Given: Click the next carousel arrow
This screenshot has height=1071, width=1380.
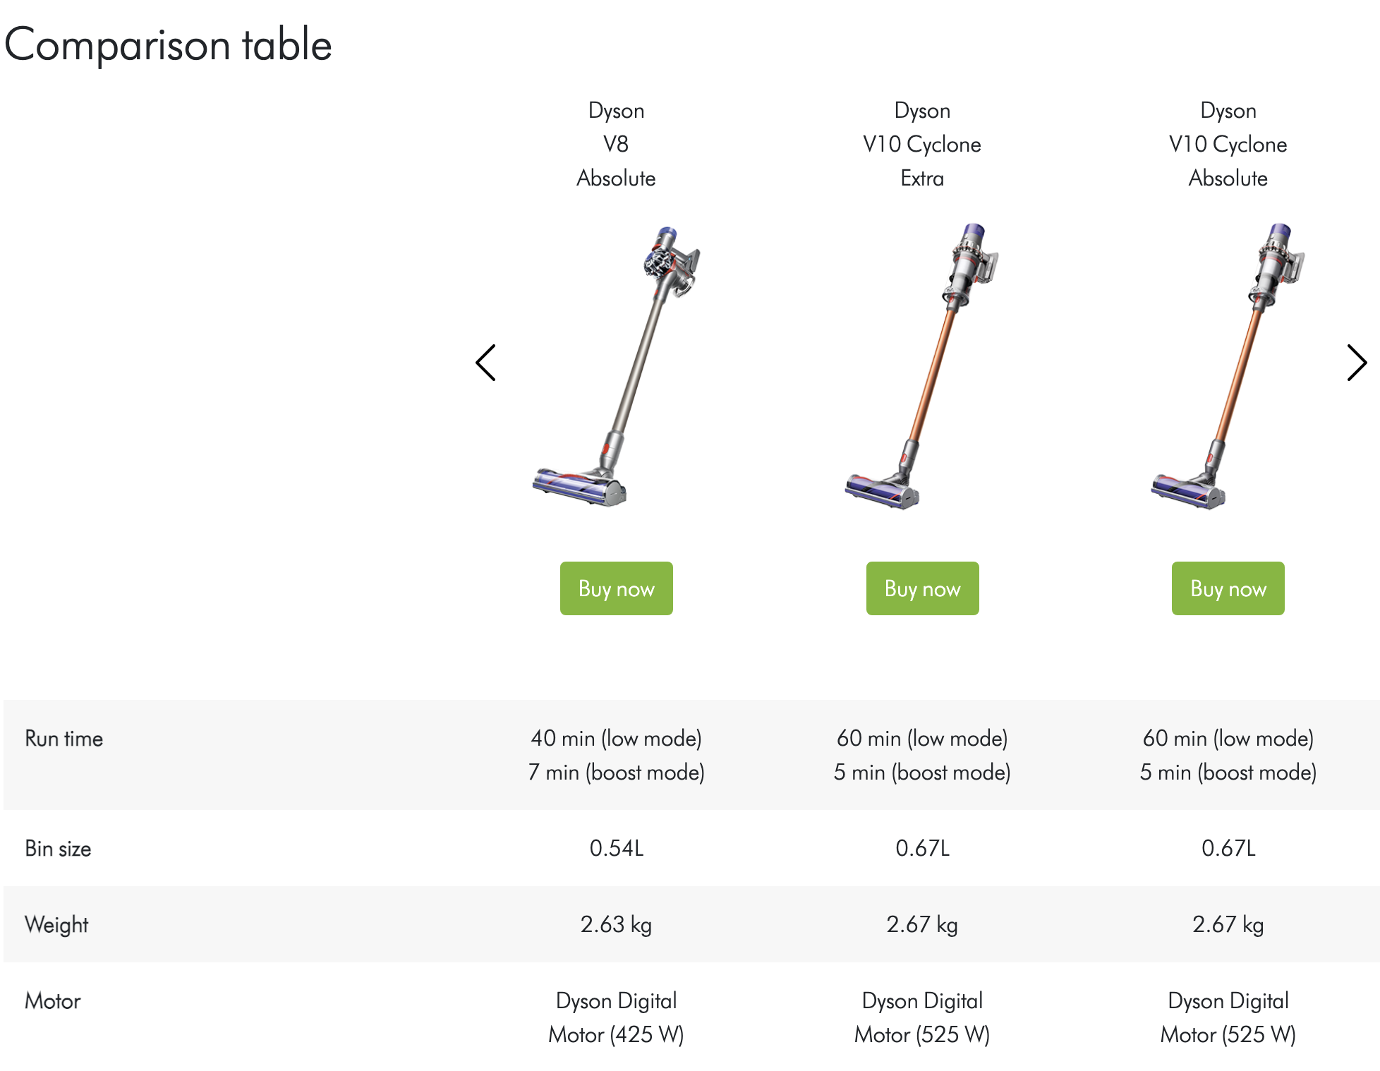Looking at the screenshot, I should (x=1357, y=363).
